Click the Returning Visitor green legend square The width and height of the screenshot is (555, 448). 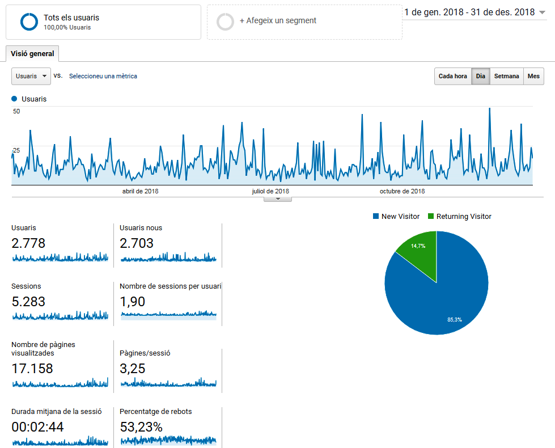click(431, 217)
